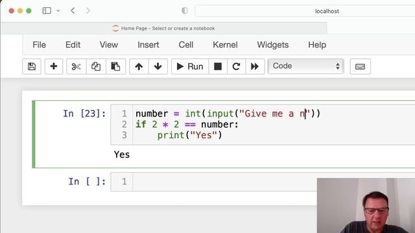This screenshot has width=415, height=233.
Task: Toggle the Safari sidebar
Action: [x=47, y=10]
